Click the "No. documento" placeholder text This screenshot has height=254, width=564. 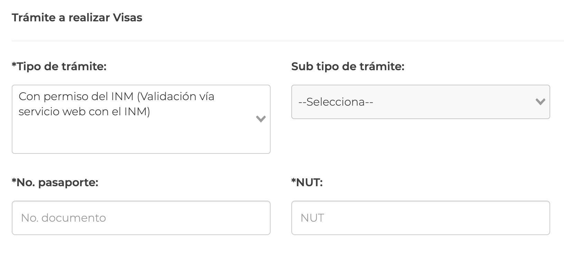point(63,218)
